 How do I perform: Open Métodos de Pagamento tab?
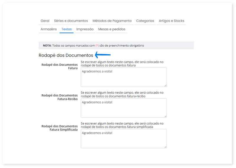click(x=112, y=21)
